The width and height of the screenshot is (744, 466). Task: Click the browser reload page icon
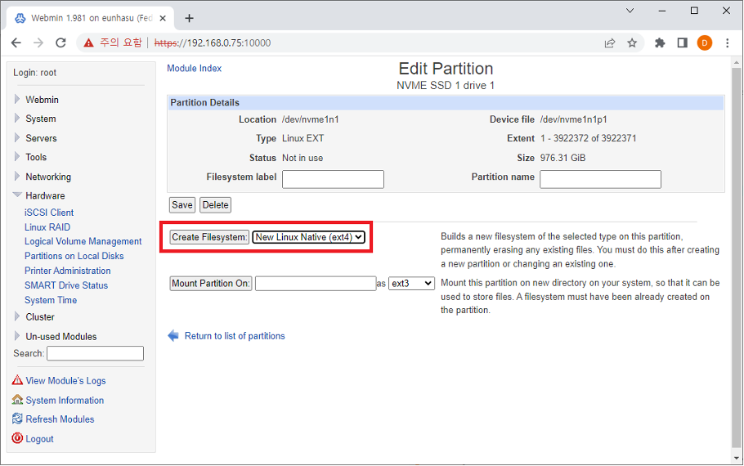click(x=61, y=43)
